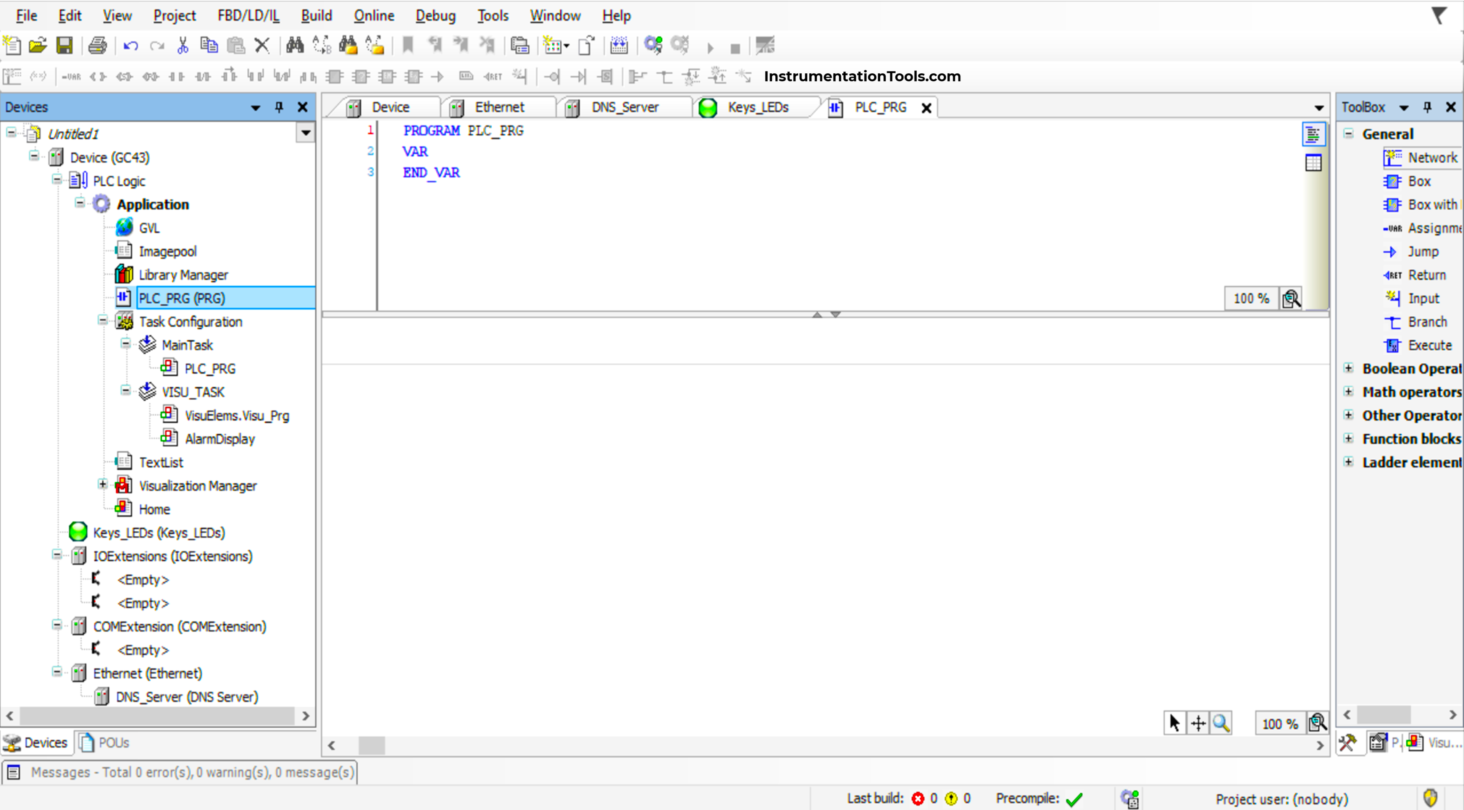Select the Execute element in ToolBox
This screenshot has width=1464, height=810.
pyautogui.click(x=1430, y=344)
